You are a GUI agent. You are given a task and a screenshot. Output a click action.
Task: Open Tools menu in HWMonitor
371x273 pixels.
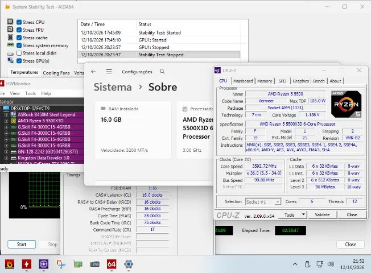tap(31, 93)
